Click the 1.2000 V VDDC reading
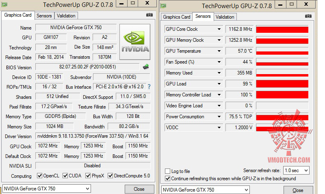The height and width of the screenshot is (194, 325). (240, 128)
